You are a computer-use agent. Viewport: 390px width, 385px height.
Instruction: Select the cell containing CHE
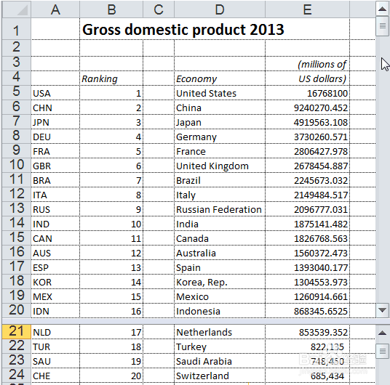[x=55, y=376]
